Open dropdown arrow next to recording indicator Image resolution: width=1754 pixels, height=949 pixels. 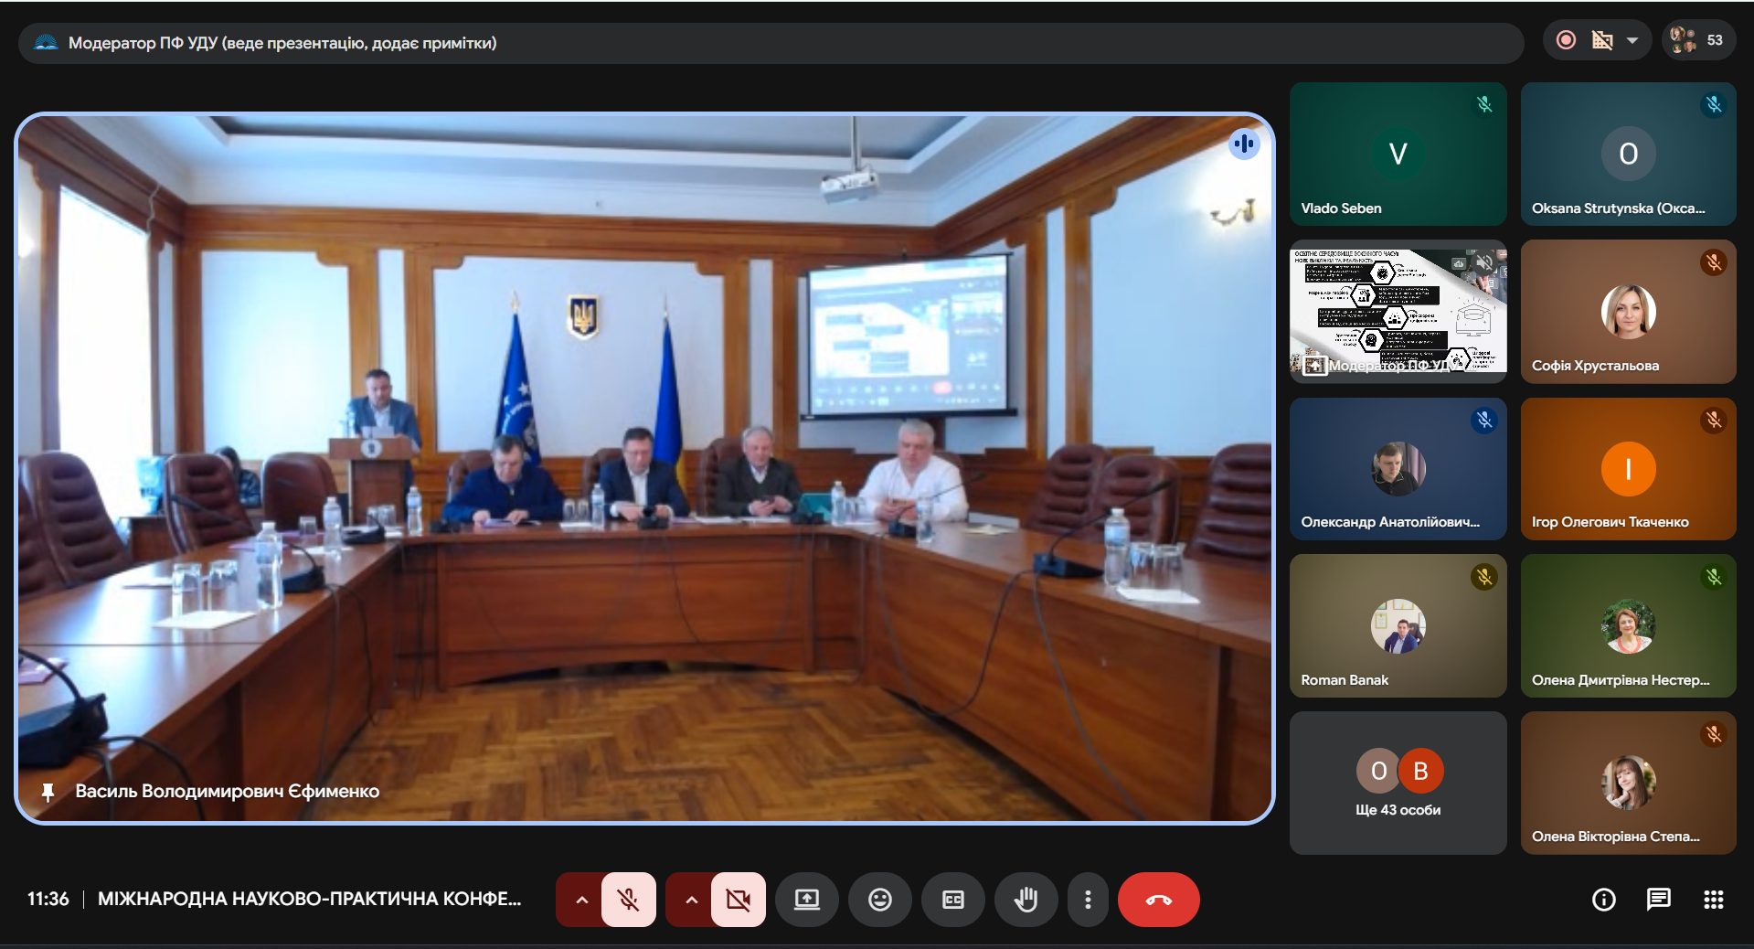(x=1632, y=40)
